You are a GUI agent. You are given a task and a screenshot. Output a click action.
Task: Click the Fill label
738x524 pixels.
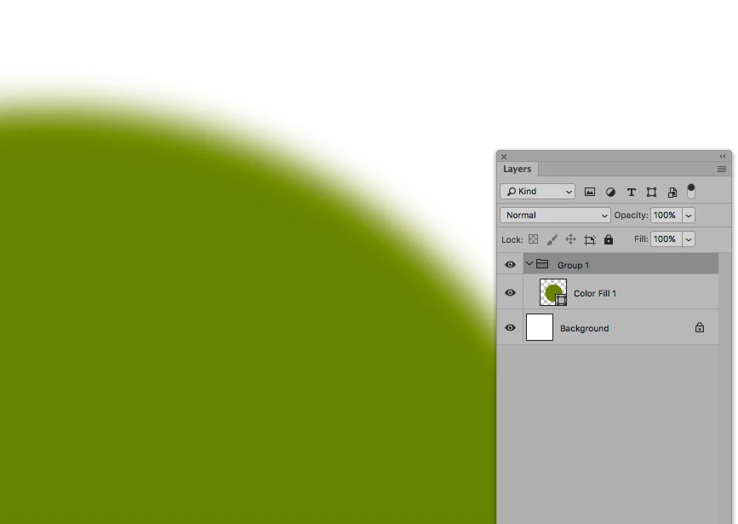pos(641,239)
